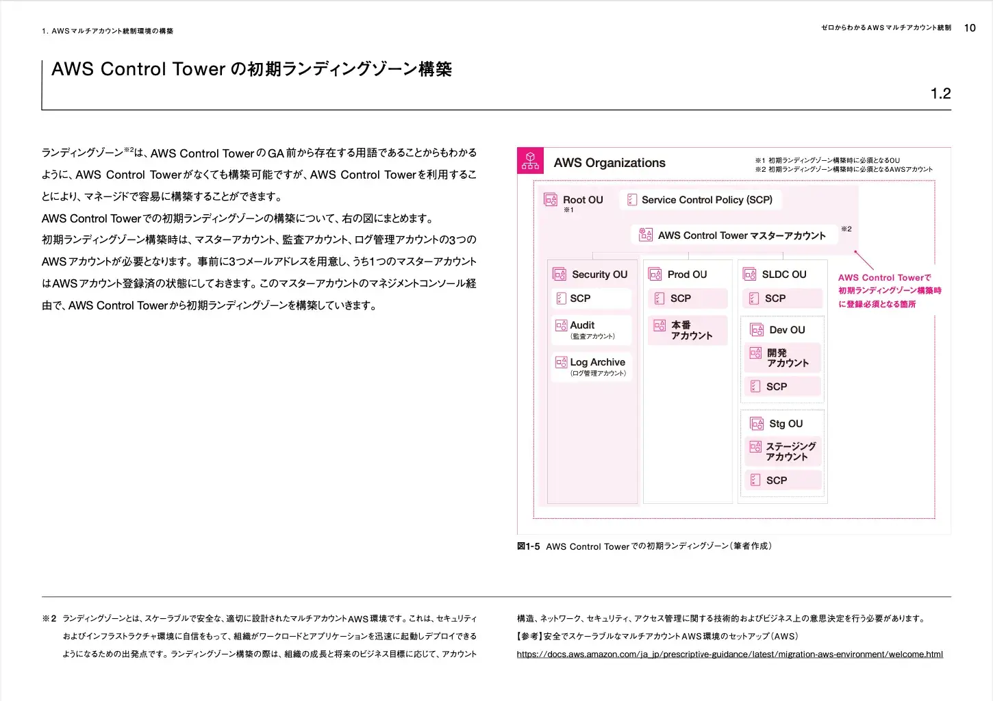
Task: Click the chapter header 1. AWSマルチアカウント統制環境の構築
Action: 108,30
